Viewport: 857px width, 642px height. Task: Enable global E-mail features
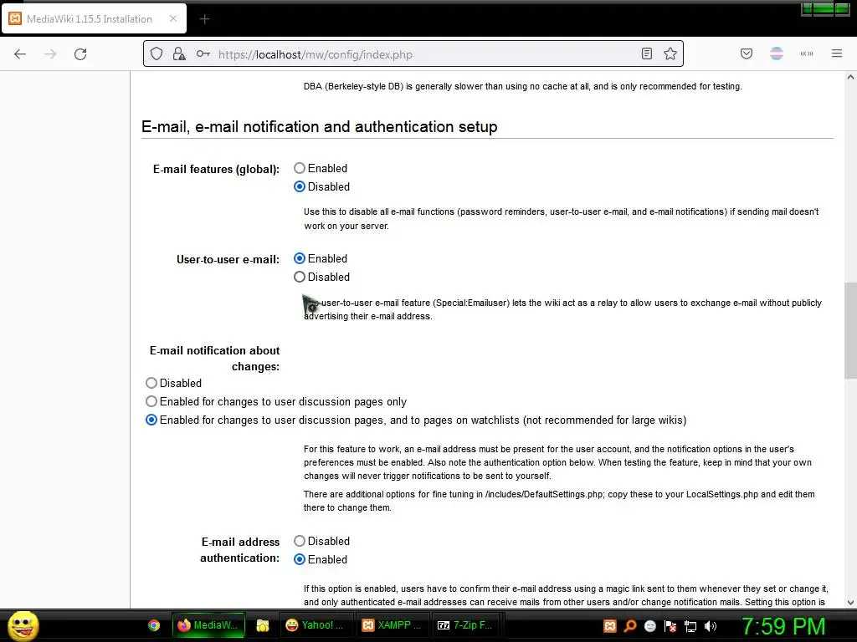(x=300, y=168)
